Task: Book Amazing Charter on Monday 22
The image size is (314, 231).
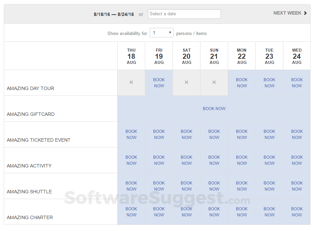Action: (242, 212)
